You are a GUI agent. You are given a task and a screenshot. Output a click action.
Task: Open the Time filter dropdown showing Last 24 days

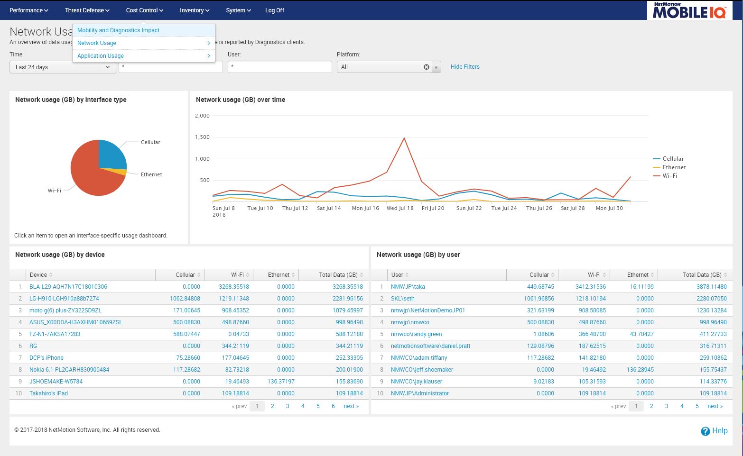click(x=62, y=67)
